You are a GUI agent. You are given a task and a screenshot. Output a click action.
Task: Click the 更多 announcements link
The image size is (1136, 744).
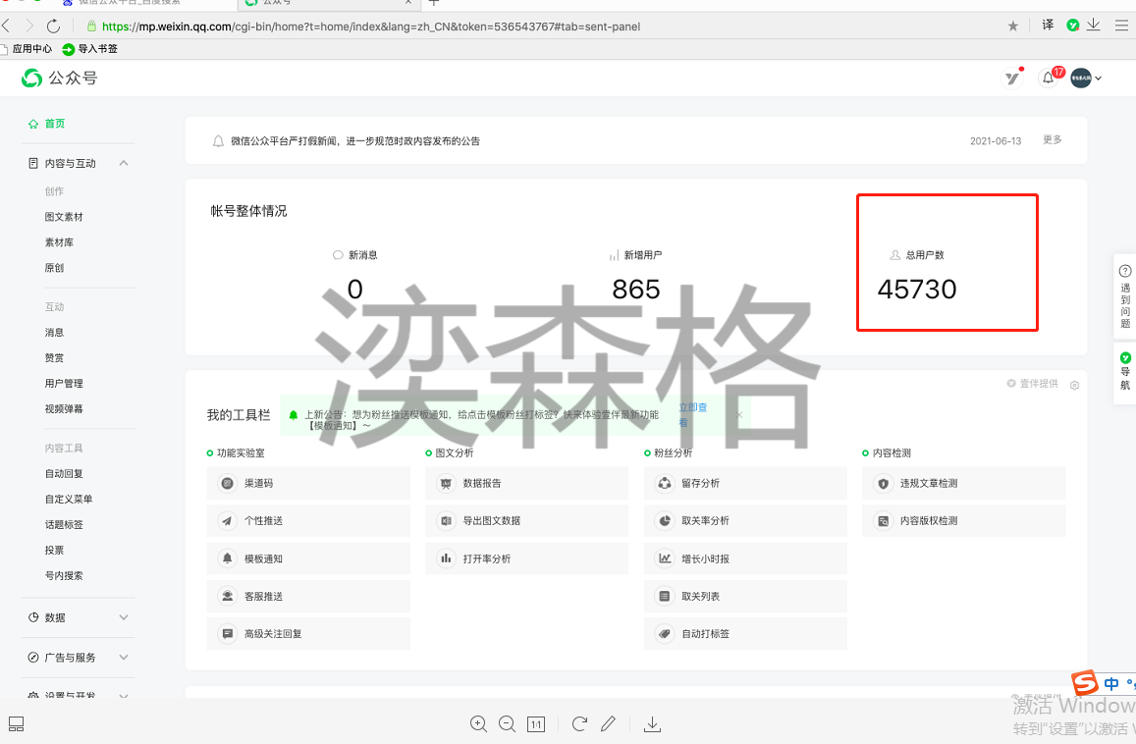pos(1052,140)
